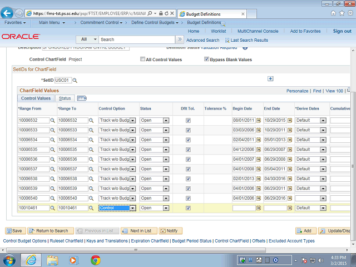Switch to the Status tab

point(65,98)
